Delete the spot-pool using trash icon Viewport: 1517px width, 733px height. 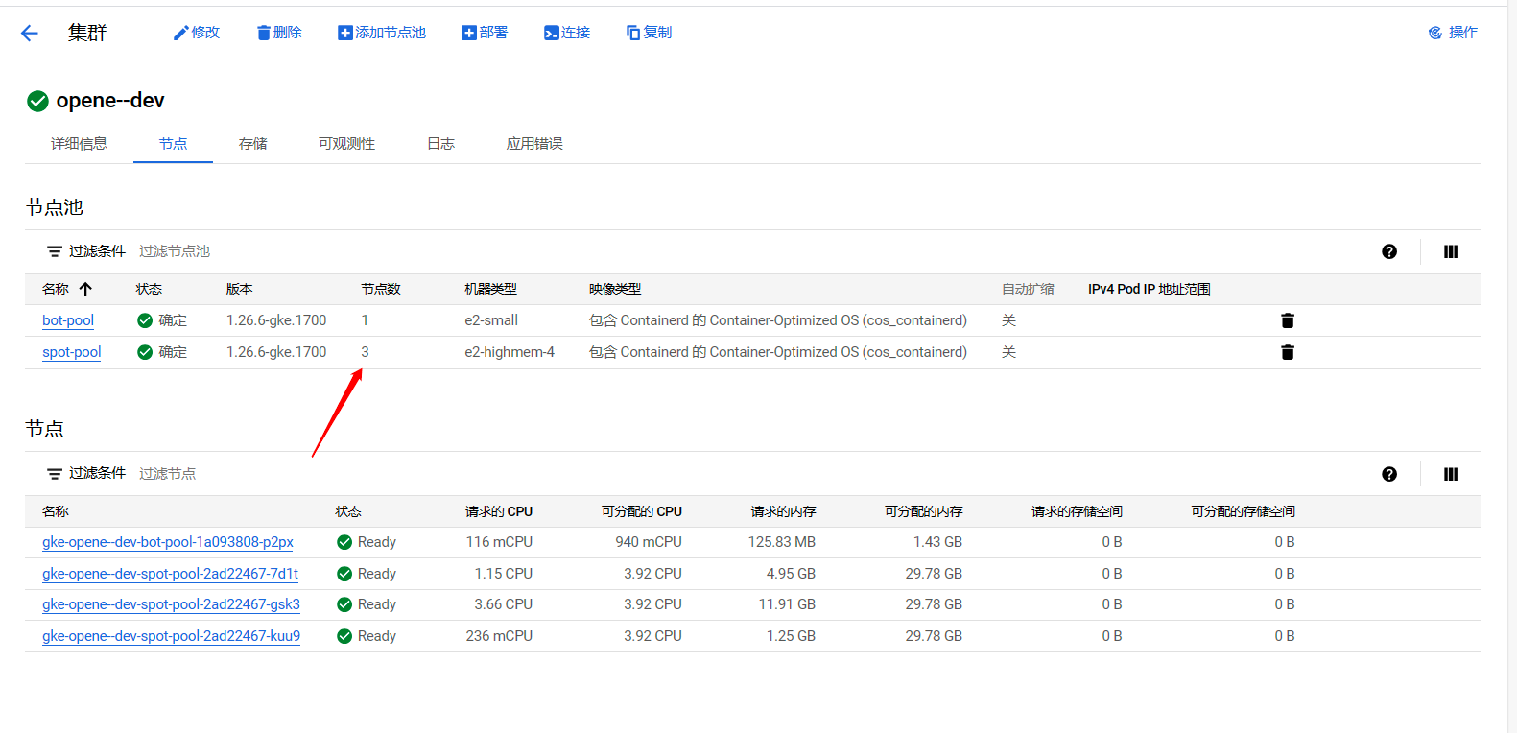[x=1288, y=352]
